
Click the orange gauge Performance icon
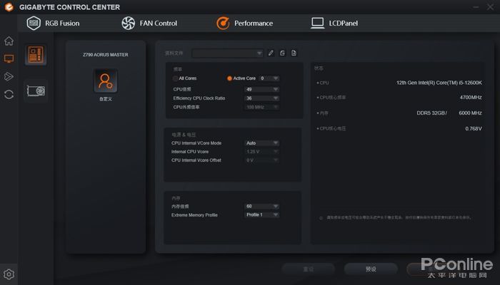pos(223,24)
